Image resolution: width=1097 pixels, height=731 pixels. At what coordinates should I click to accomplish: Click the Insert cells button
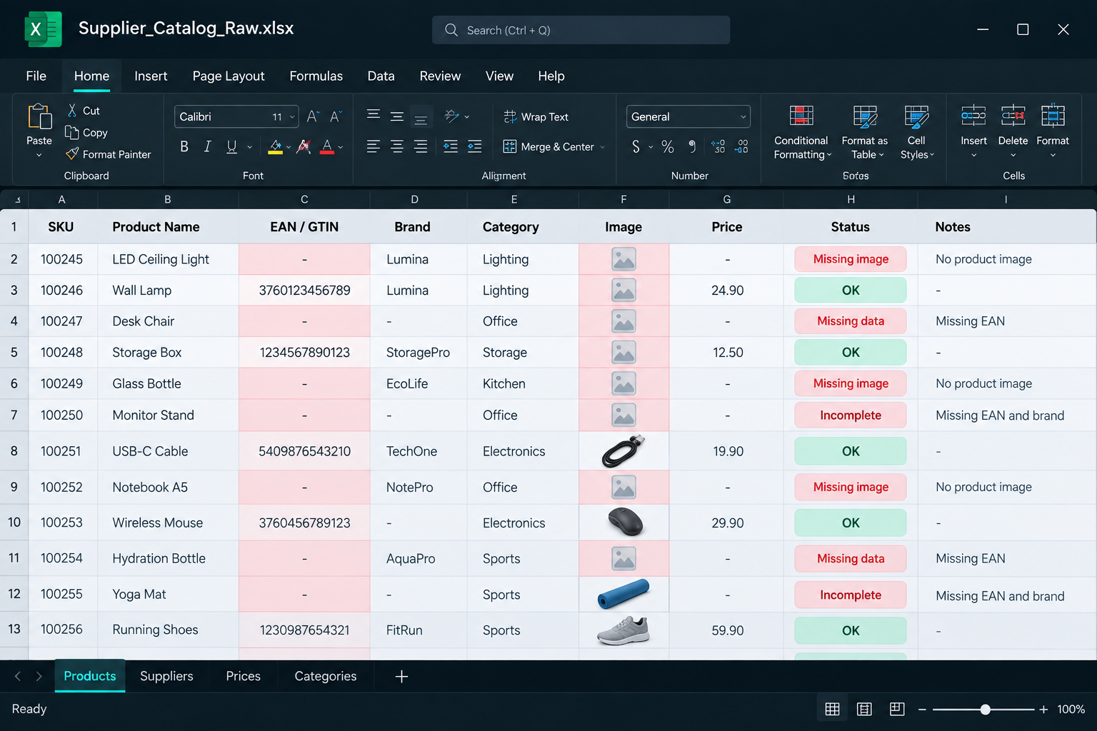point(973,131)
